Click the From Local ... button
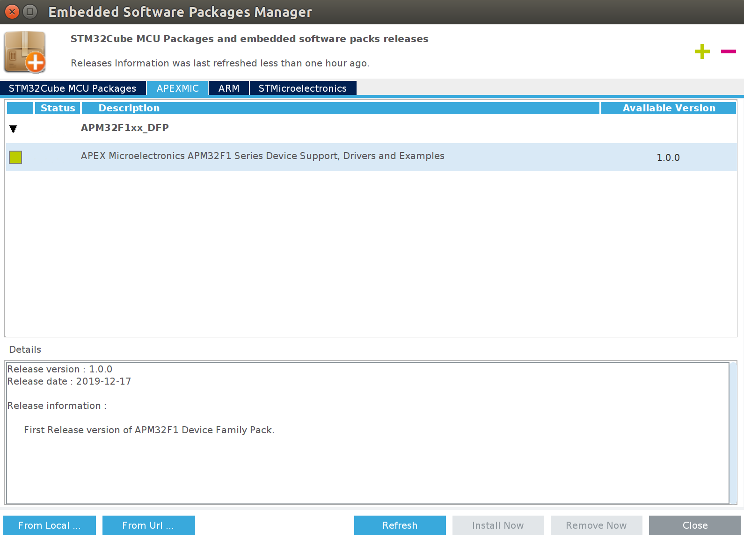This screenshot has width=744, height=539. [50, 525]
